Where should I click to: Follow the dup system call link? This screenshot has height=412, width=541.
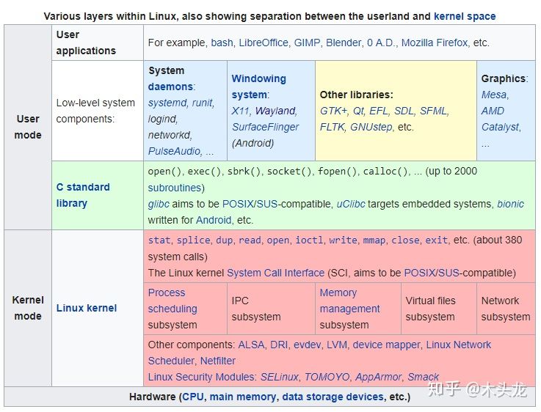tap(225, 240)
